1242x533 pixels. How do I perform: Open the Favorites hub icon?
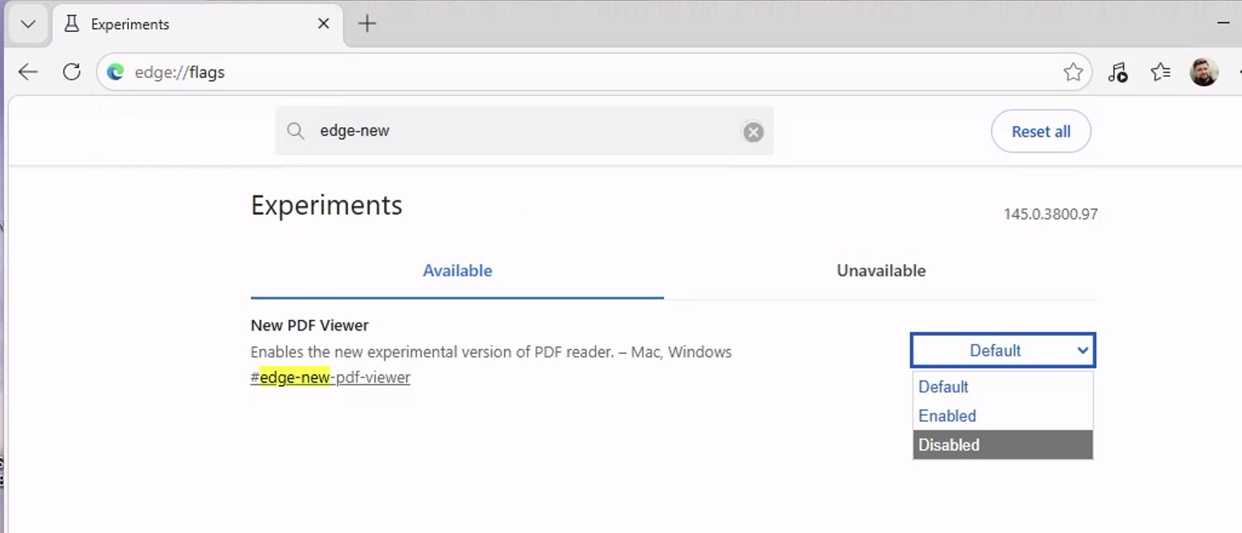(x=1160, y=72)
